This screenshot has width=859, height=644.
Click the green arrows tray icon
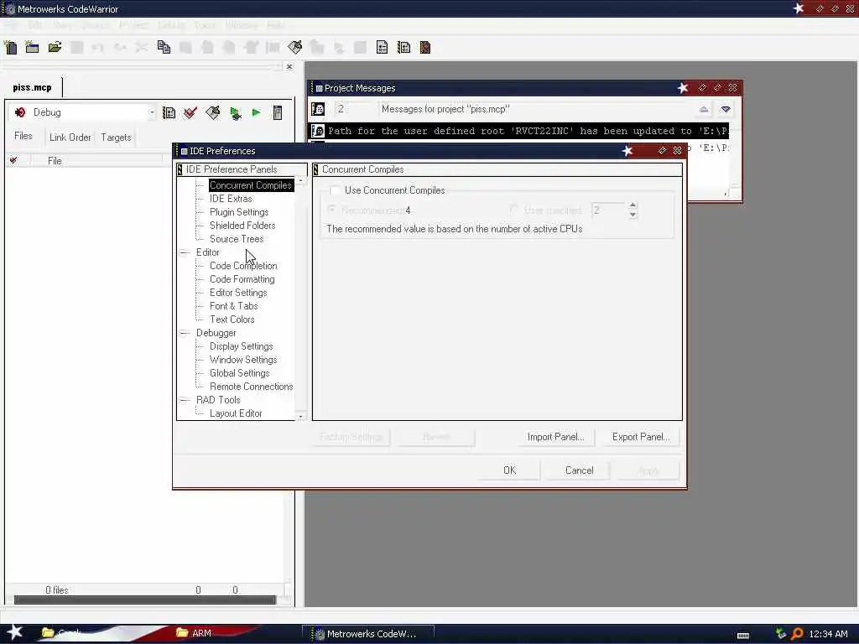click(781, 634)
